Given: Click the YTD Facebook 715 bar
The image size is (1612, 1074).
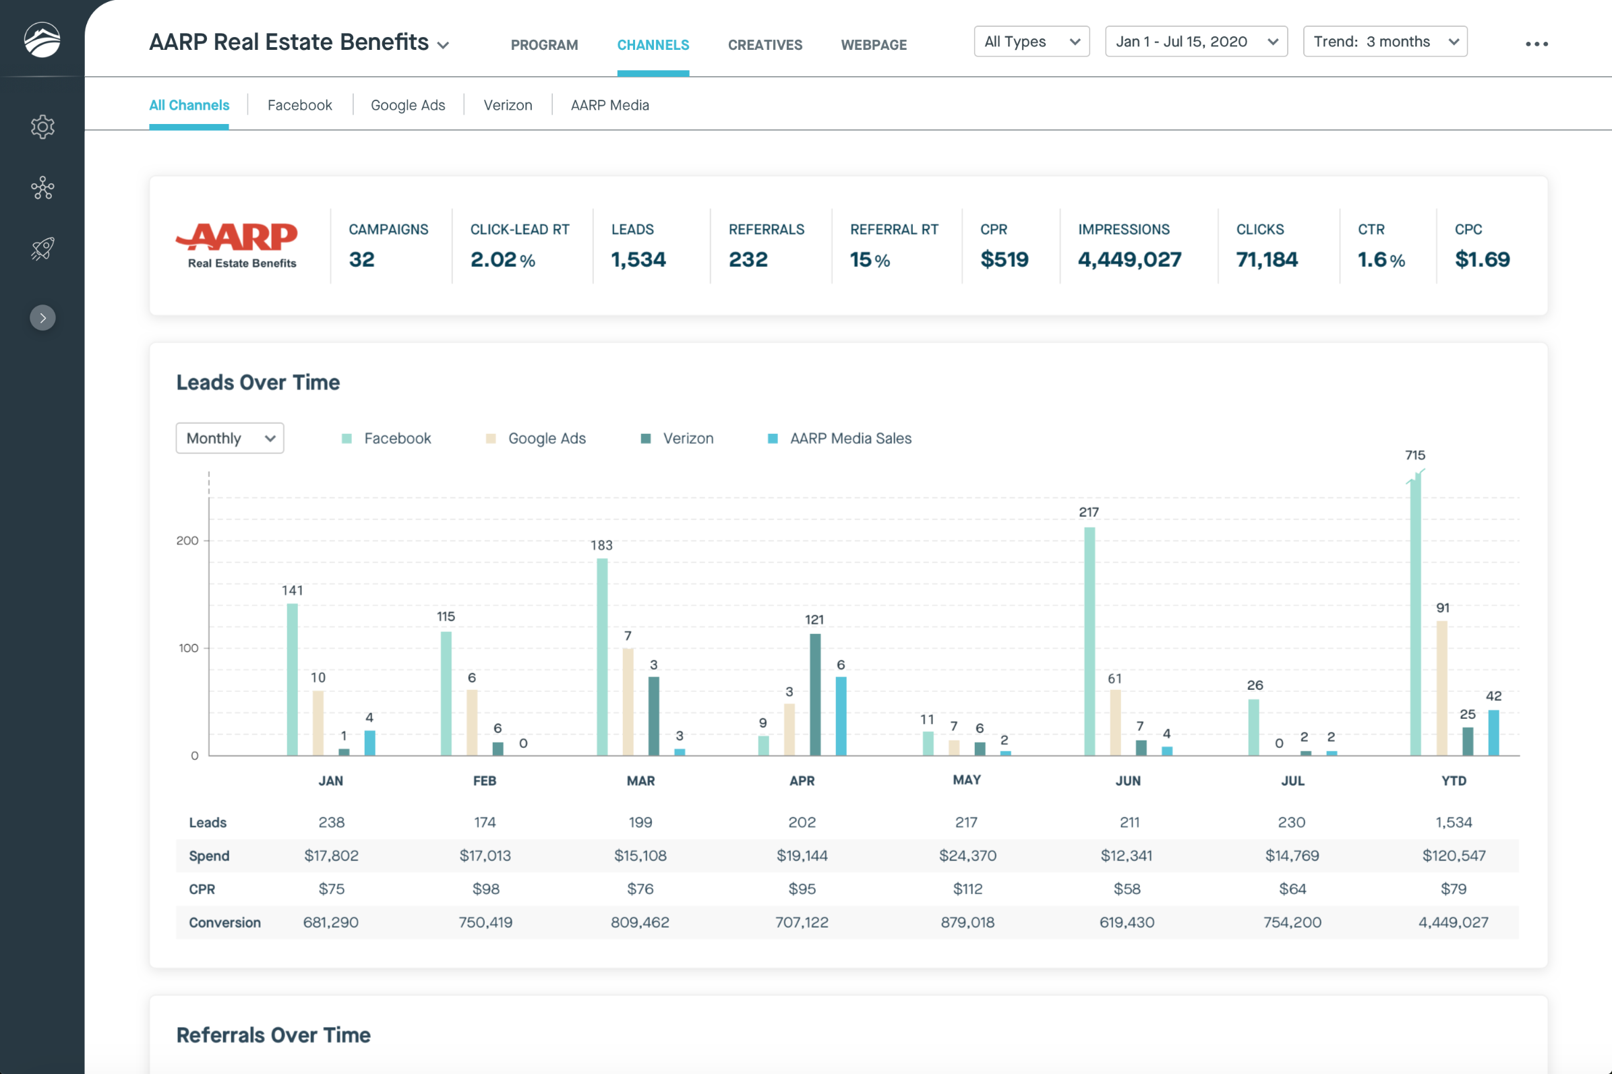Looking at the screenshot, I should (1415, 617).
